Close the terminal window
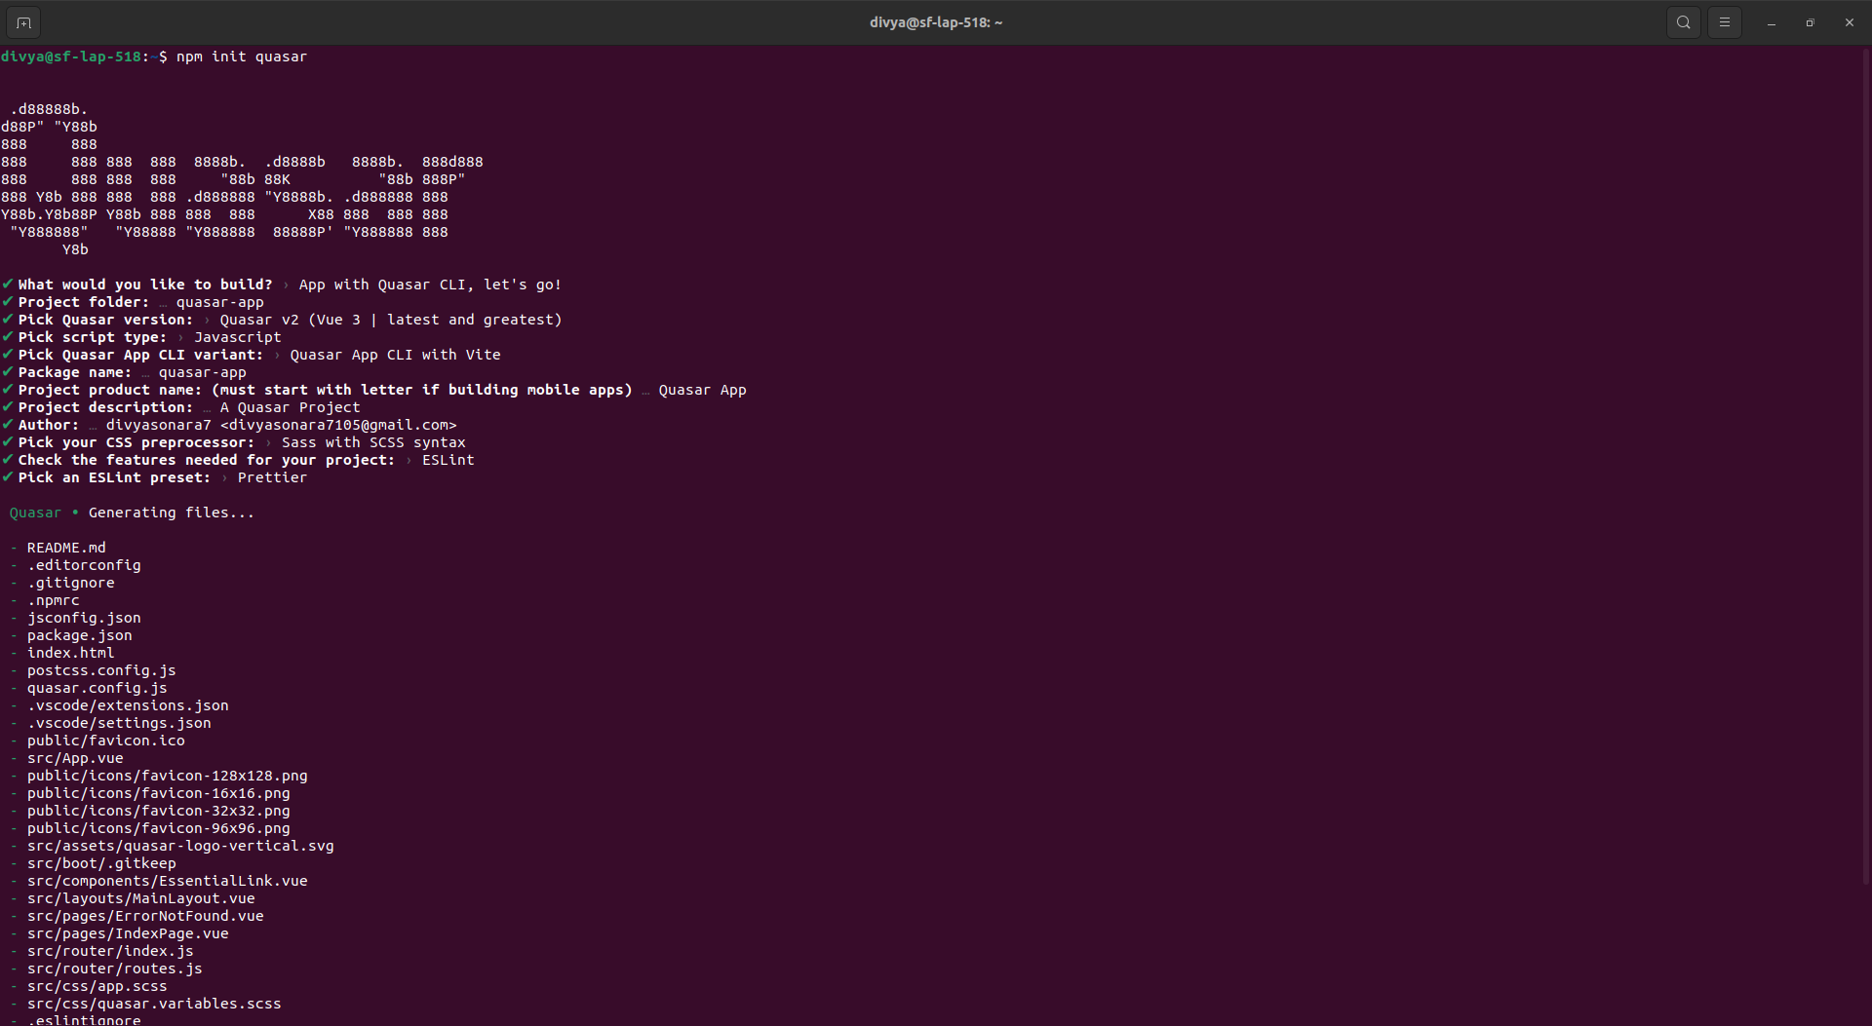This screenshot has height=1026, width=1872. 1849,22
